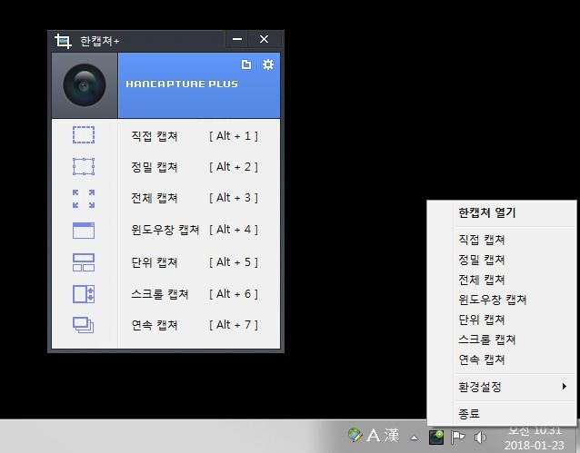Click the HanCapture tray icon in taskbar
Viewport: 580px width, 453px height.
tap(436, 437)
